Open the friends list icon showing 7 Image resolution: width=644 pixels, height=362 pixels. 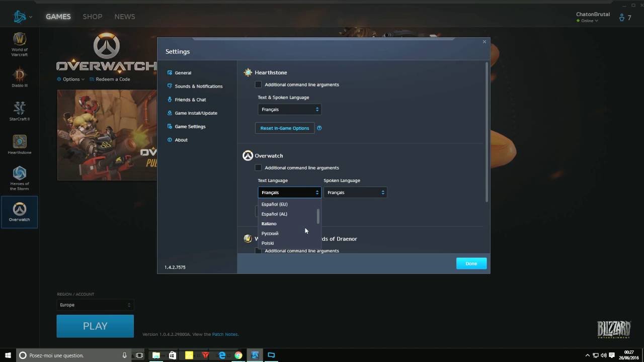pyautogui.click(x=624, y=17)
